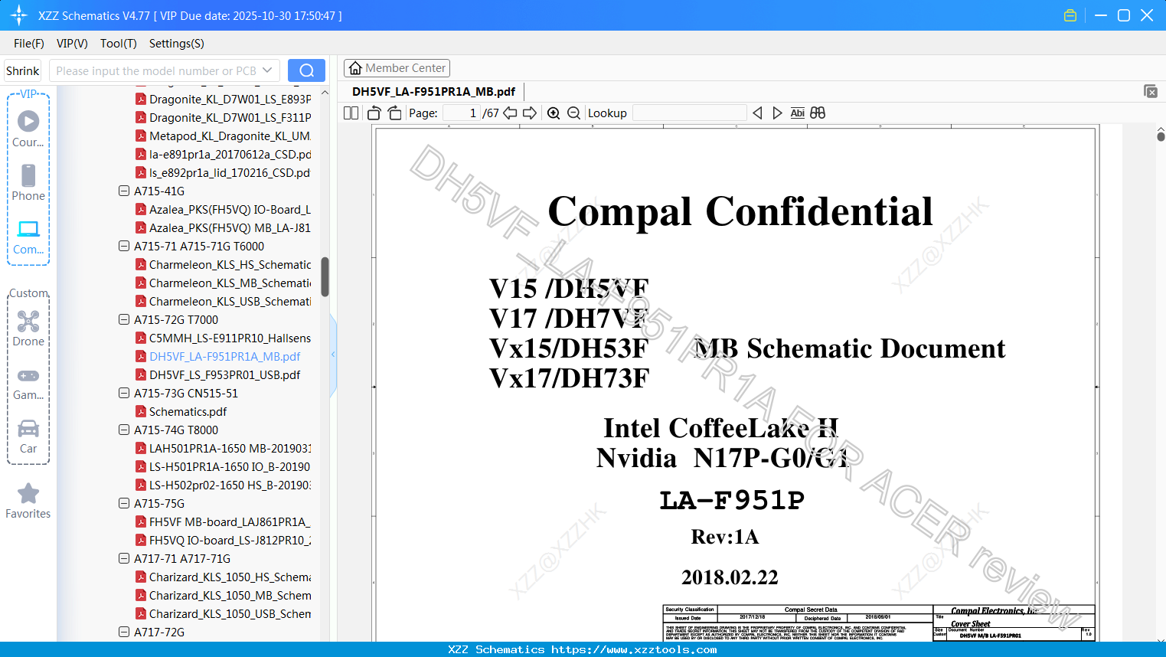The width and height of the screenshot is (1166, 657).
Task: Rotate the page clockwise
Action: point(395,113)
